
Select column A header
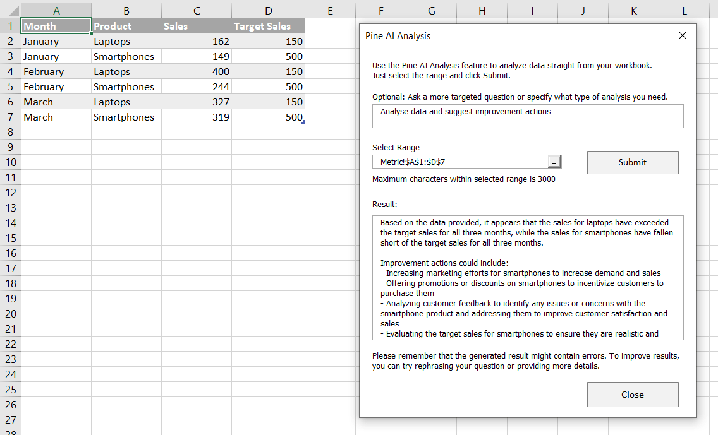click(x=56, y=11)
